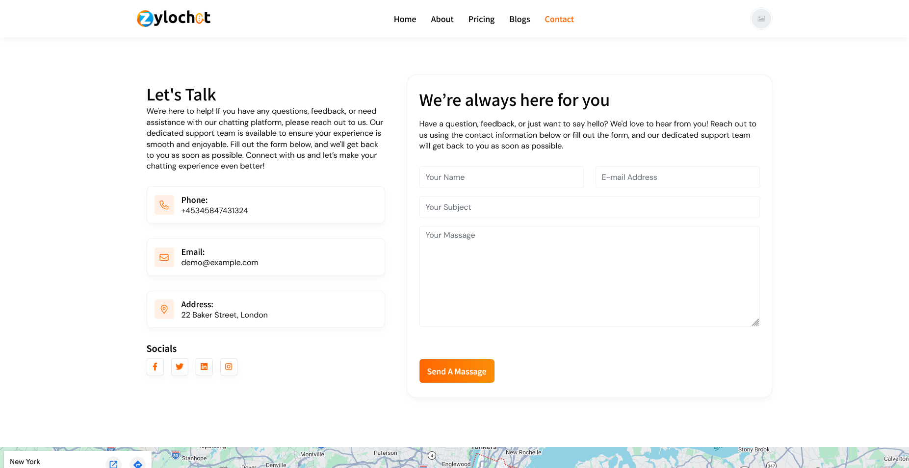Focus the E-mail Address field
This screenshot has width=909, height=468.
pyautogui.click(x=677, y=177)
